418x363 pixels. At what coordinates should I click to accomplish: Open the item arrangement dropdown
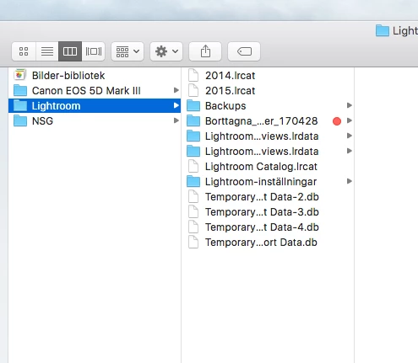[128, 51]
